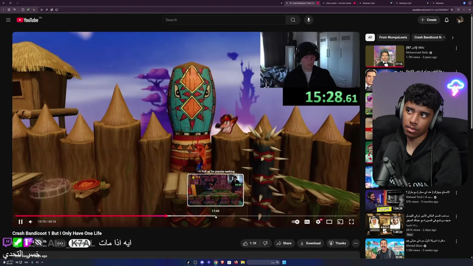Open Firefox from the taskbar

tap(236, 262)
